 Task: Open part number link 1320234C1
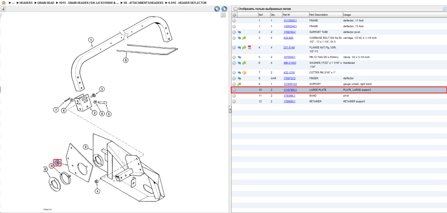point(290,26)
